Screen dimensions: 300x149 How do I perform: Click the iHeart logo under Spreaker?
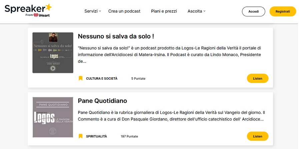tap(42, 15)
